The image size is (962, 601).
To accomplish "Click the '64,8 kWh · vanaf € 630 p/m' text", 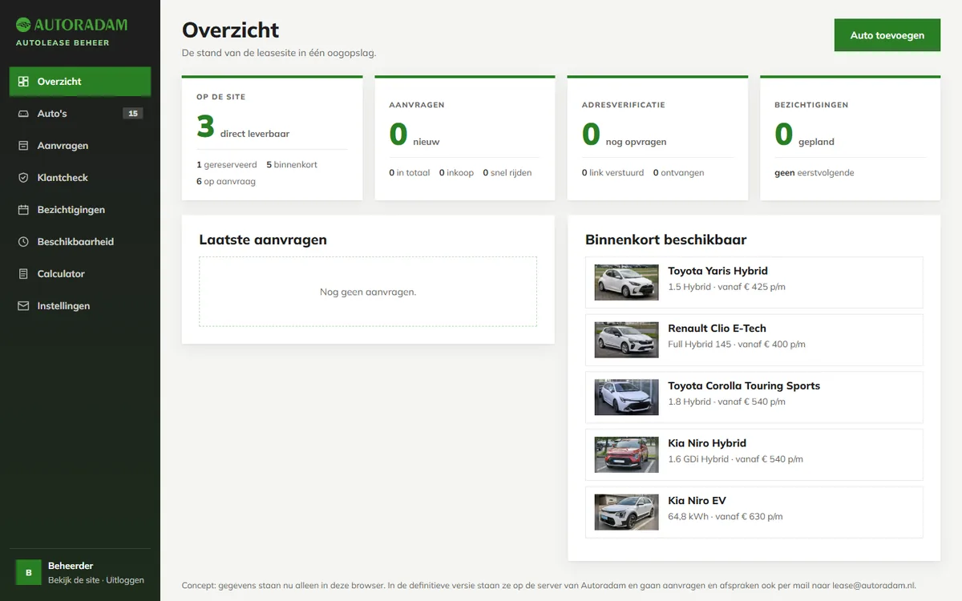I will click(726, 517).
